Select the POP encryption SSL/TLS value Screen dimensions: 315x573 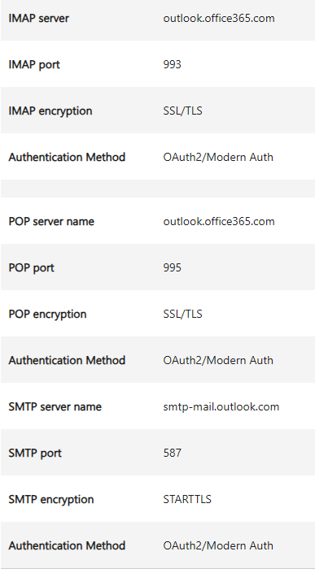pyautogui.click(x=182, y=314)
